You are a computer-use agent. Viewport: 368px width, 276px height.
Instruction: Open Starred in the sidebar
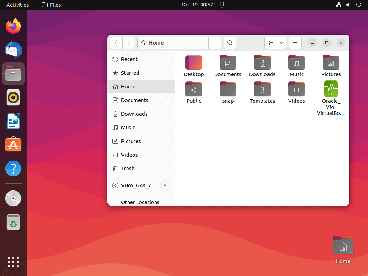click(141, 73)
